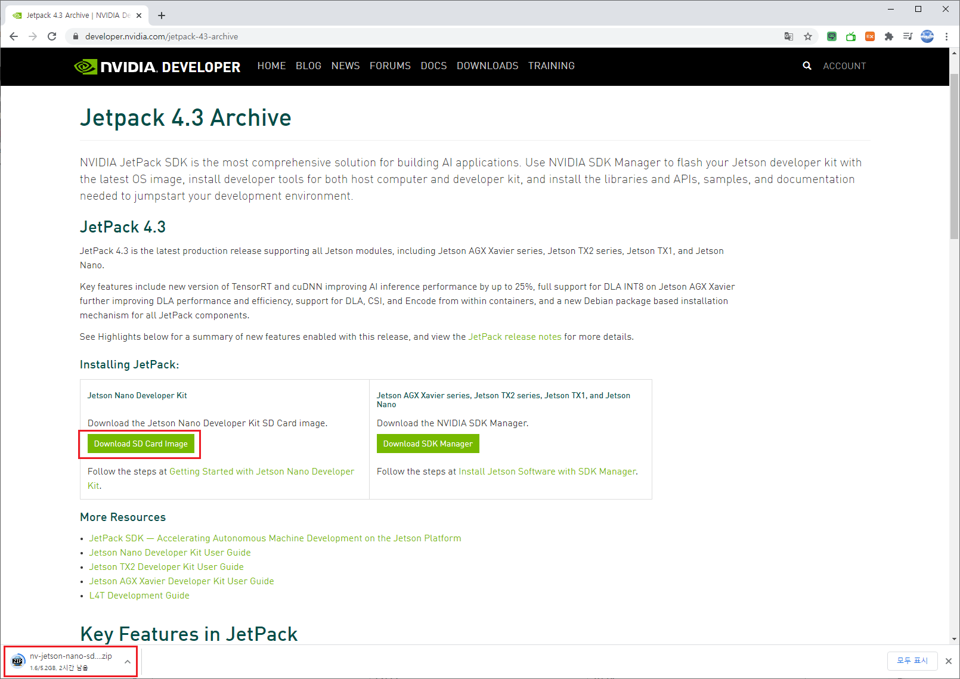
Task: Select the Jetpack 4.3 Archive tab
Action: click(78, 15)
